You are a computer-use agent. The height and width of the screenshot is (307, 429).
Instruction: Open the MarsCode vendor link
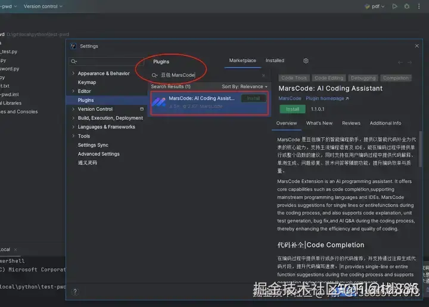290,98
